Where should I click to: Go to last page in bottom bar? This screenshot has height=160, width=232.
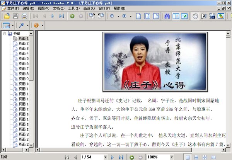[121, 157]
